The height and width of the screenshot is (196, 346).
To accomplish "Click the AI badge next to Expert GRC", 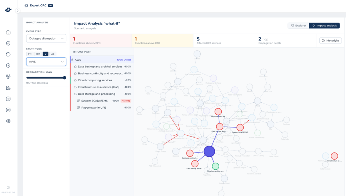I will tap(51, 5).
